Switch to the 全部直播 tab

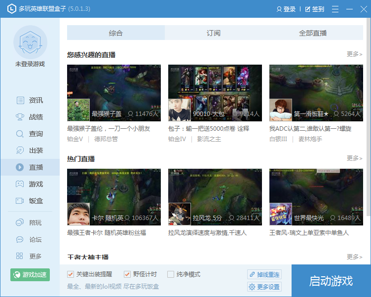(x=313, y=33)
